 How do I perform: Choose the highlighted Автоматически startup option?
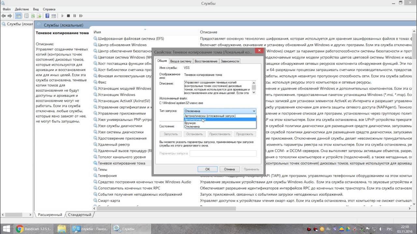coord(220,120)
